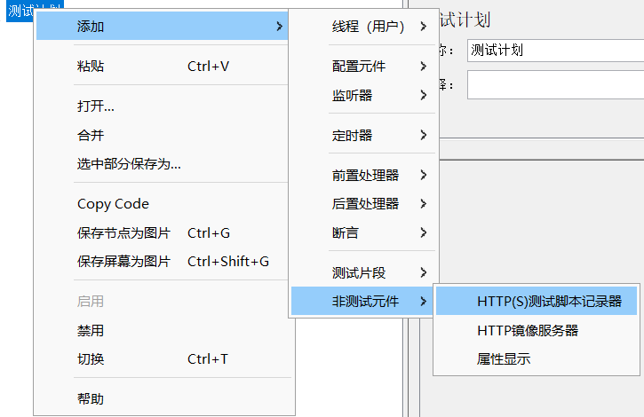This screenshot has width=644, height=417.
Task: Select the 打开... menu entry
Action: click(162, 106)
